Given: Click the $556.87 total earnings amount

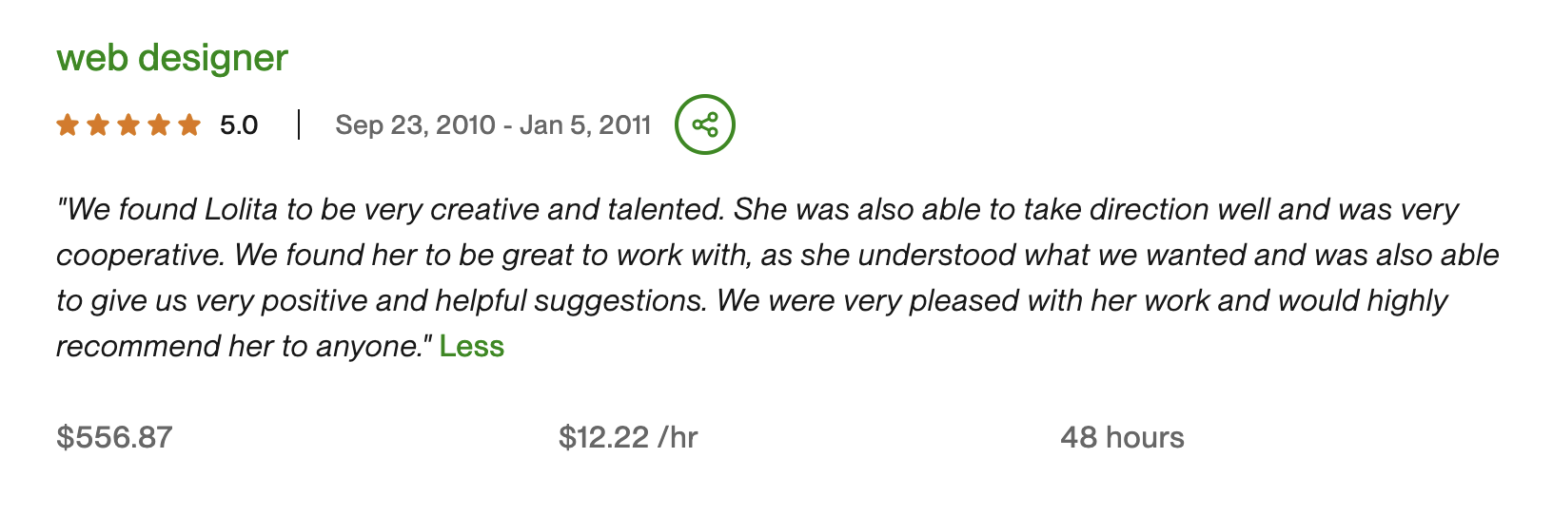Looking at the screenshot, I should (x=114, y=437).
